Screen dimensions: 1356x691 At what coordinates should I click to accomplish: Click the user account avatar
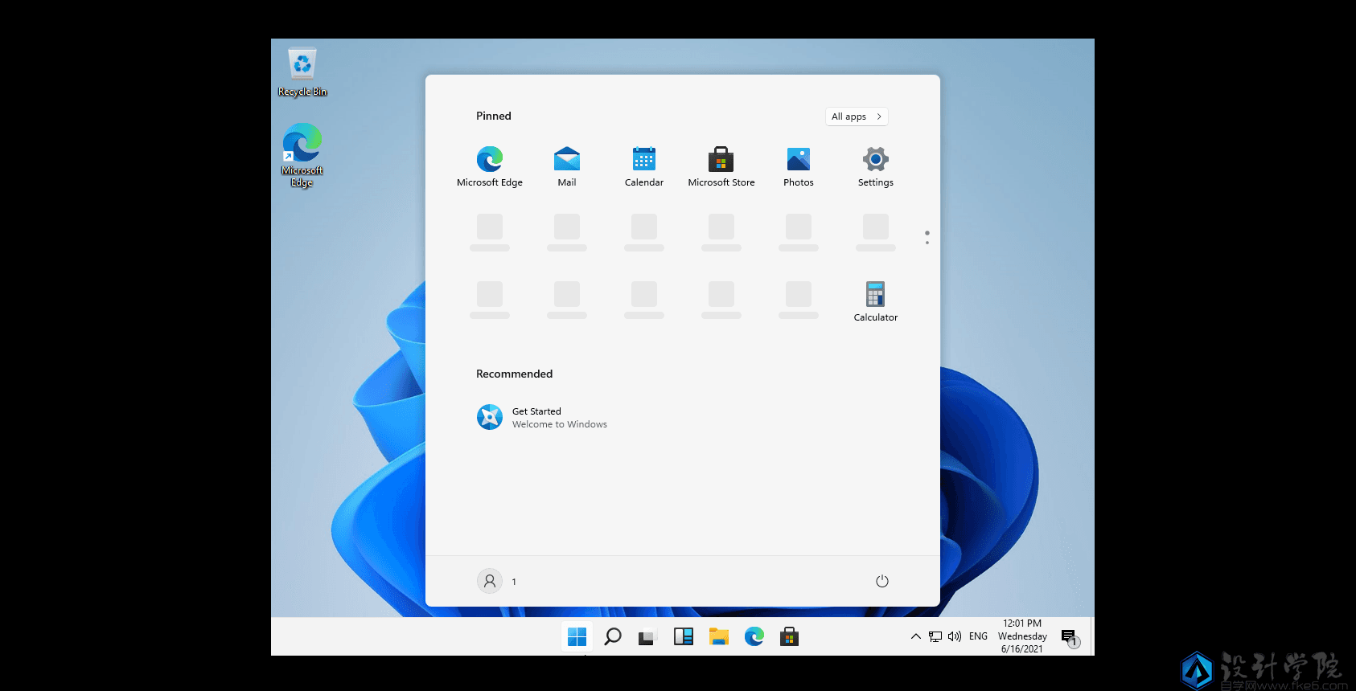490,581
